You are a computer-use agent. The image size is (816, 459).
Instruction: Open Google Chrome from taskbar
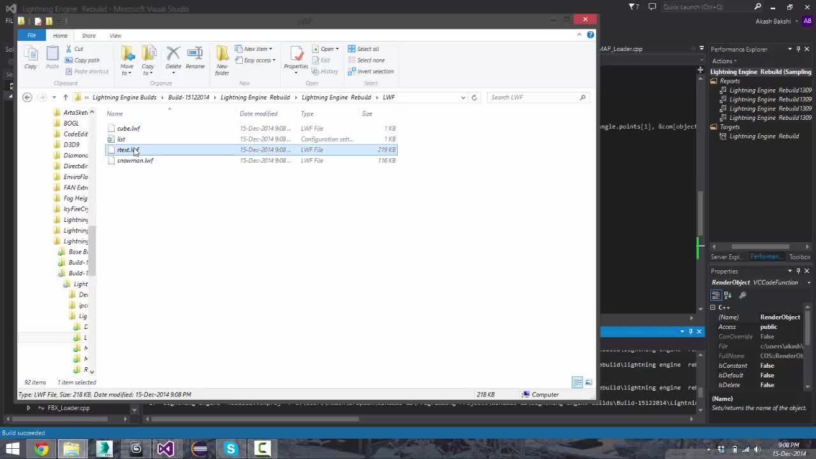click(x=41, y=449)
